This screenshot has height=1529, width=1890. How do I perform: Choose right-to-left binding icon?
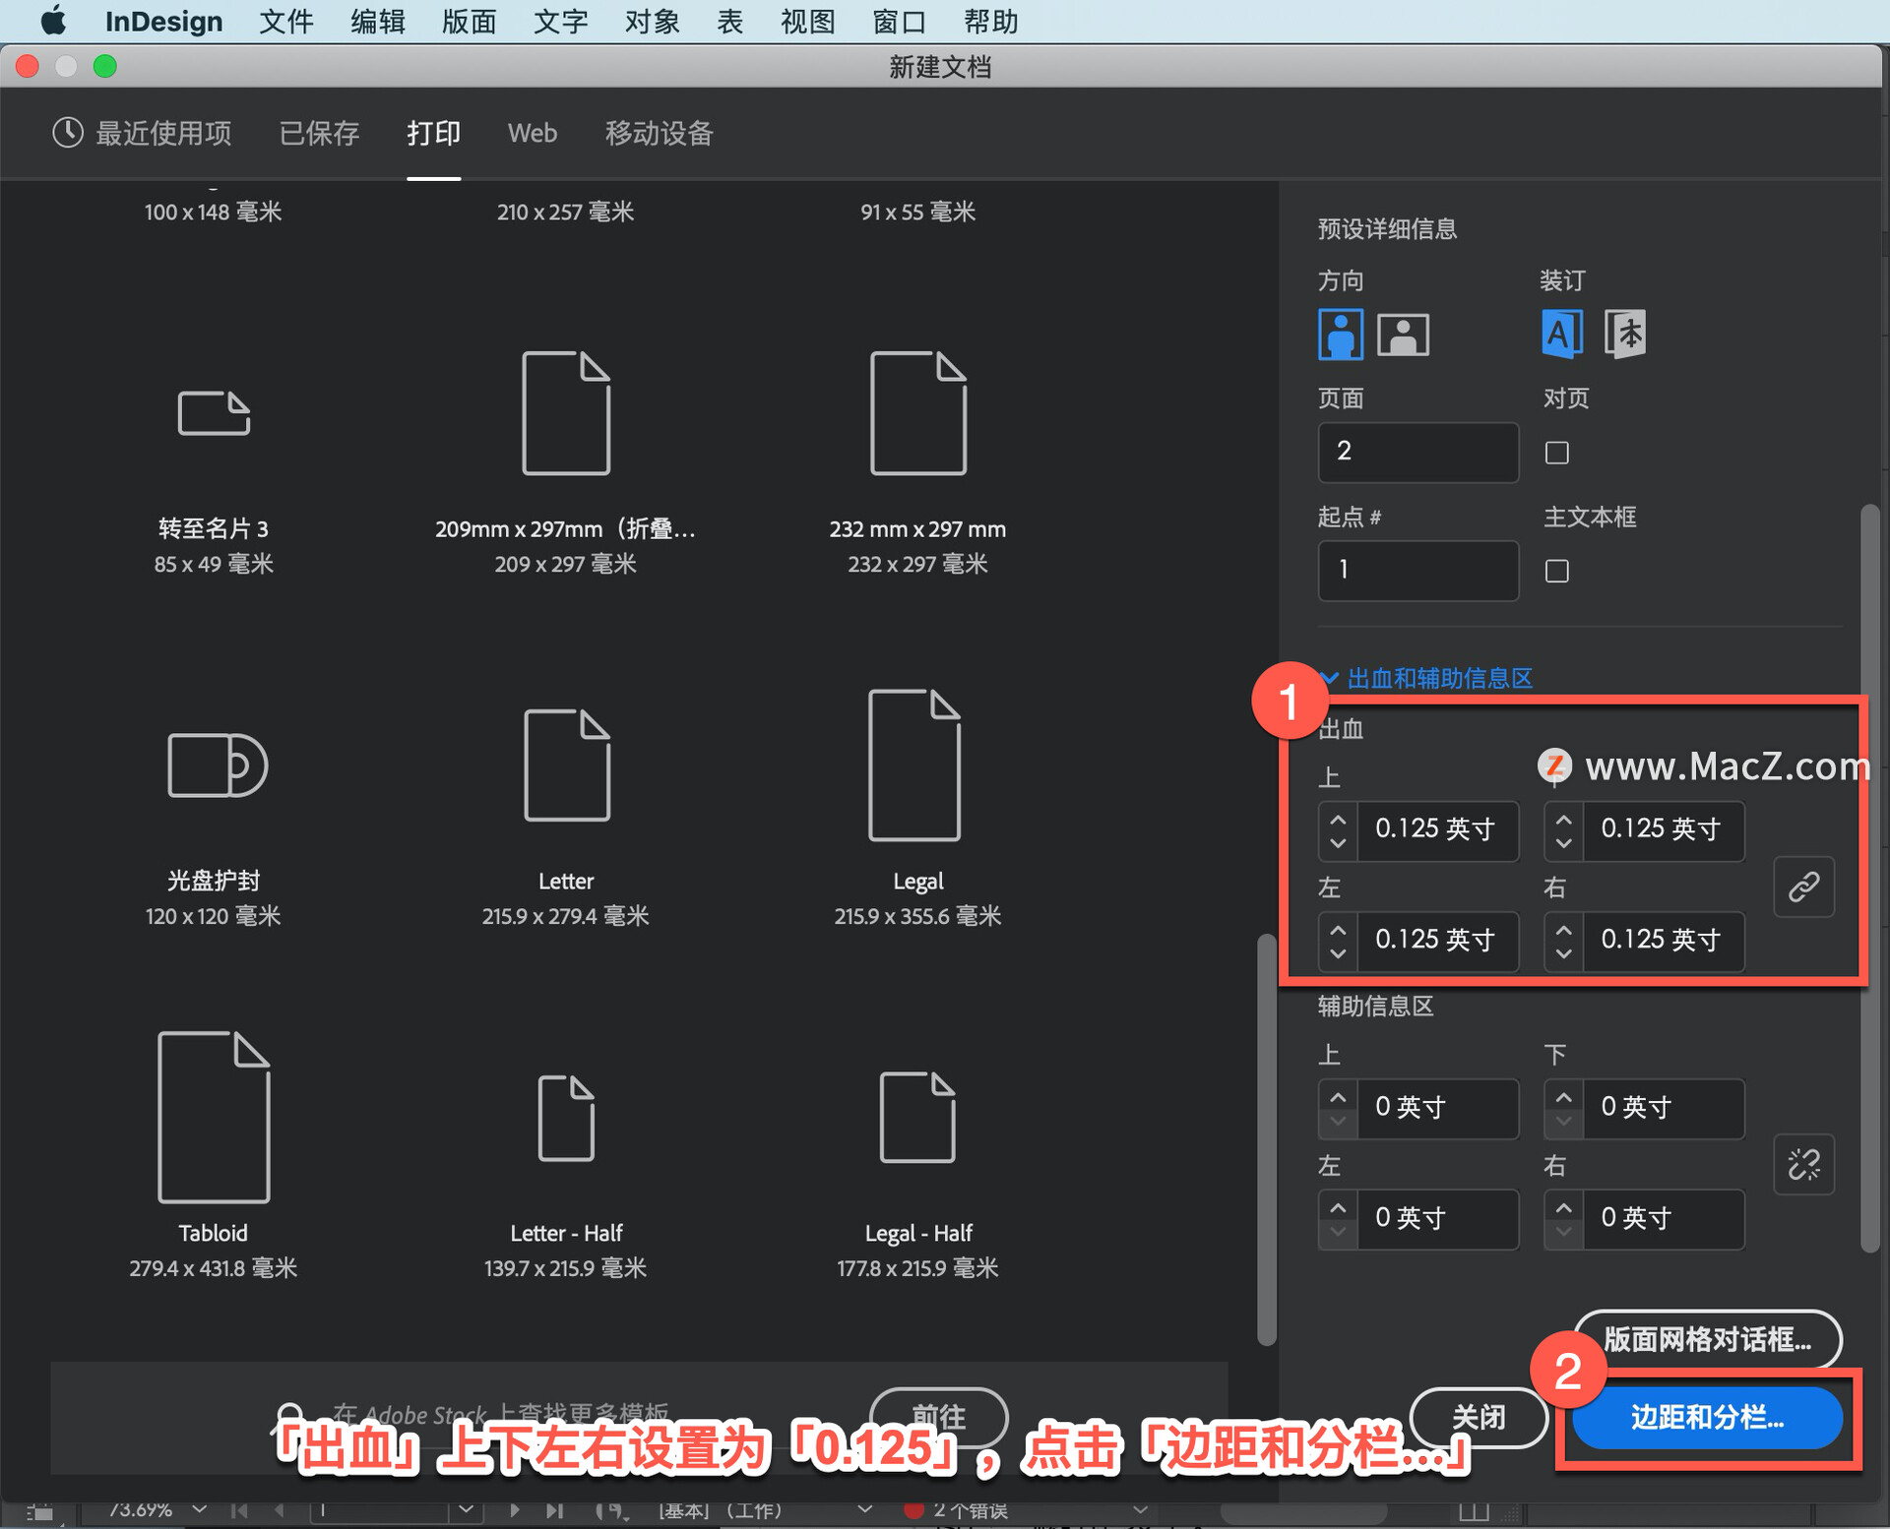1624,334
